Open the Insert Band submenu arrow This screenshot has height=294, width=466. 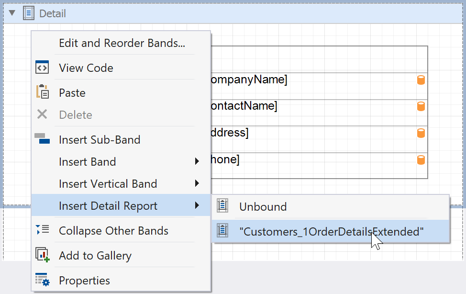coord(198,161)
